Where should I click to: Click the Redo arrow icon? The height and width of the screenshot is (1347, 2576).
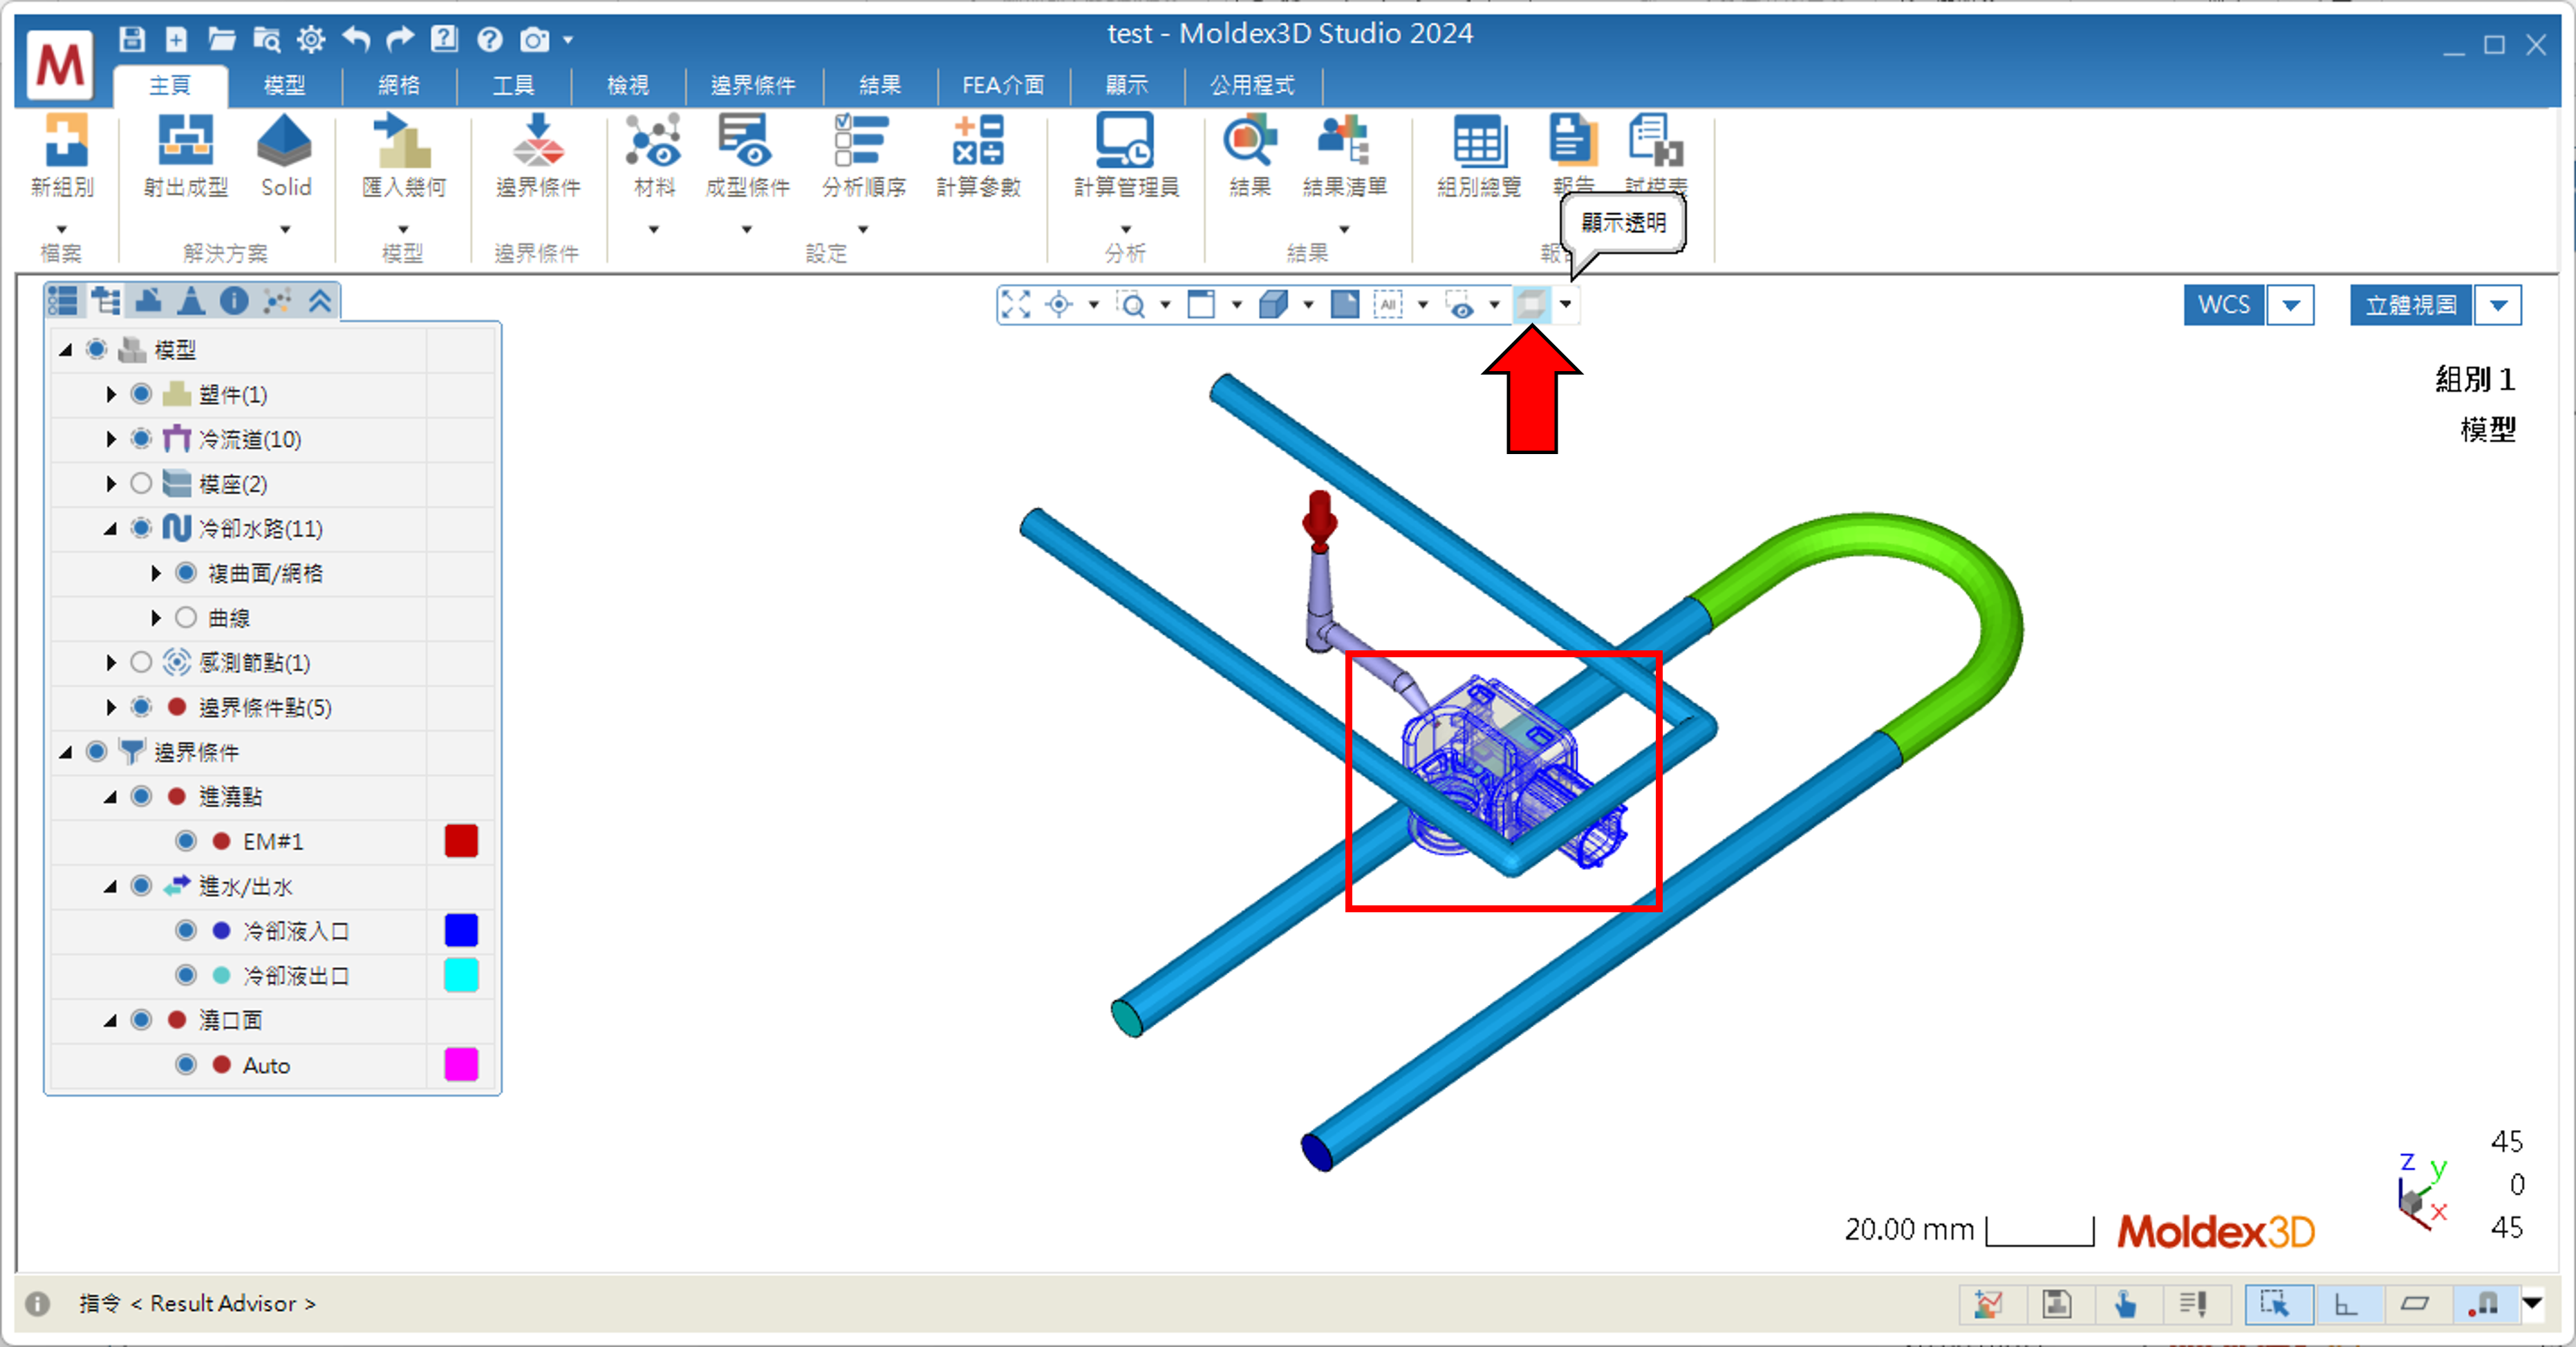[400, 39]
